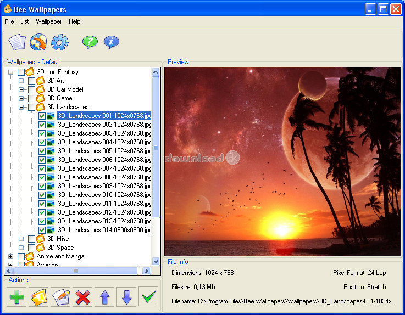Click the blue info about icon
The width and height of the screenshot is (405, 315).
pos(112,42)
